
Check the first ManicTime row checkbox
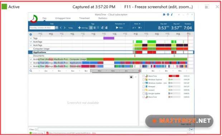(144, 76)
